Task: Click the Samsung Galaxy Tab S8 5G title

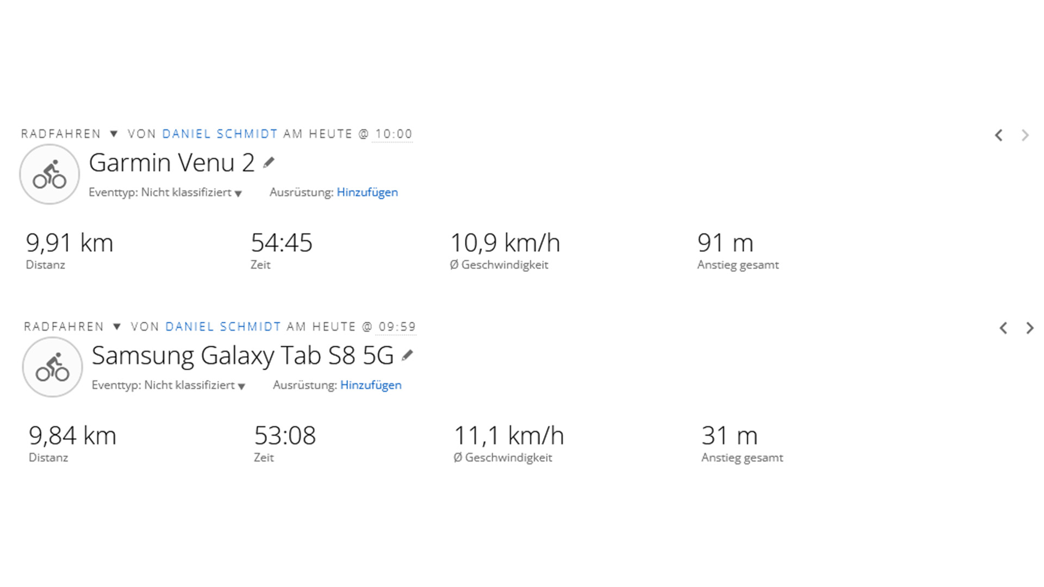Action: [243, 355]
